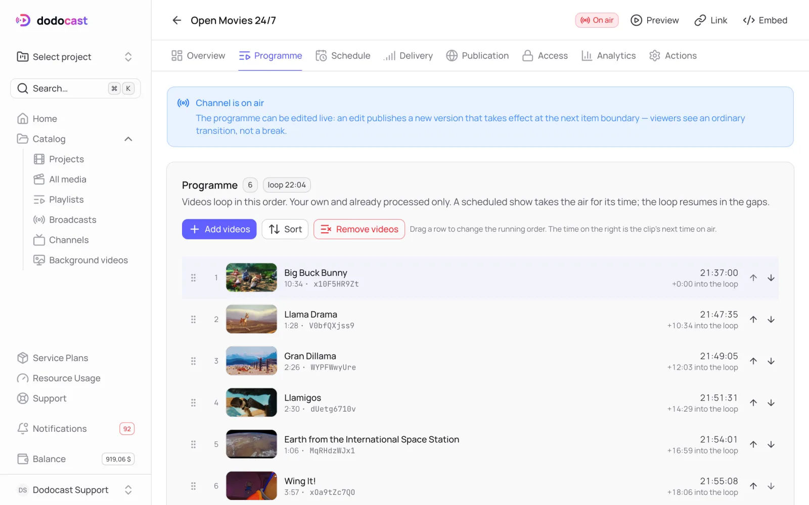
Task: Move Llama Drama up in running order
Action: [753, 320]
